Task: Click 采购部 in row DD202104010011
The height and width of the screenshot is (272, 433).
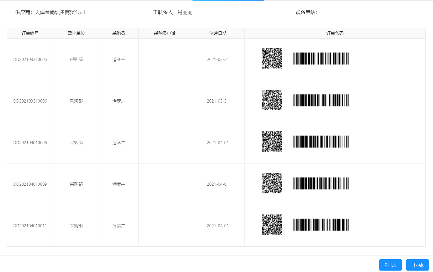Action: point(76,226)
